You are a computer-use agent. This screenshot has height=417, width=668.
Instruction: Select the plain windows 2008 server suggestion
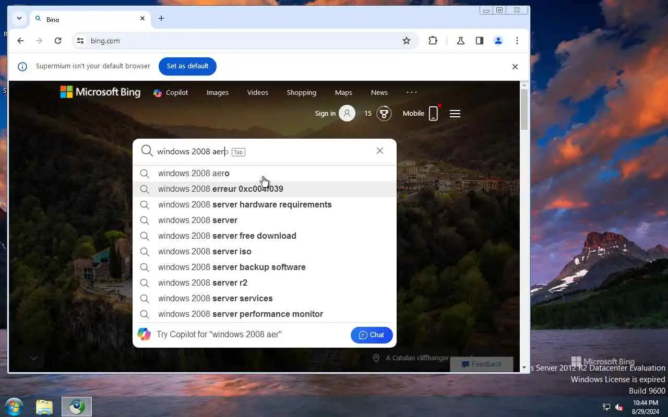point(265,220)
